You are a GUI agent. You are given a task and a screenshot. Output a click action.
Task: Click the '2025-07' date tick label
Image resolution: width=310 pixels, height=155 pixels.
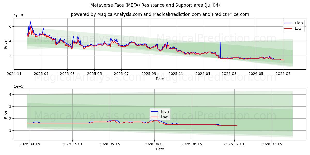tap(122, 74)
